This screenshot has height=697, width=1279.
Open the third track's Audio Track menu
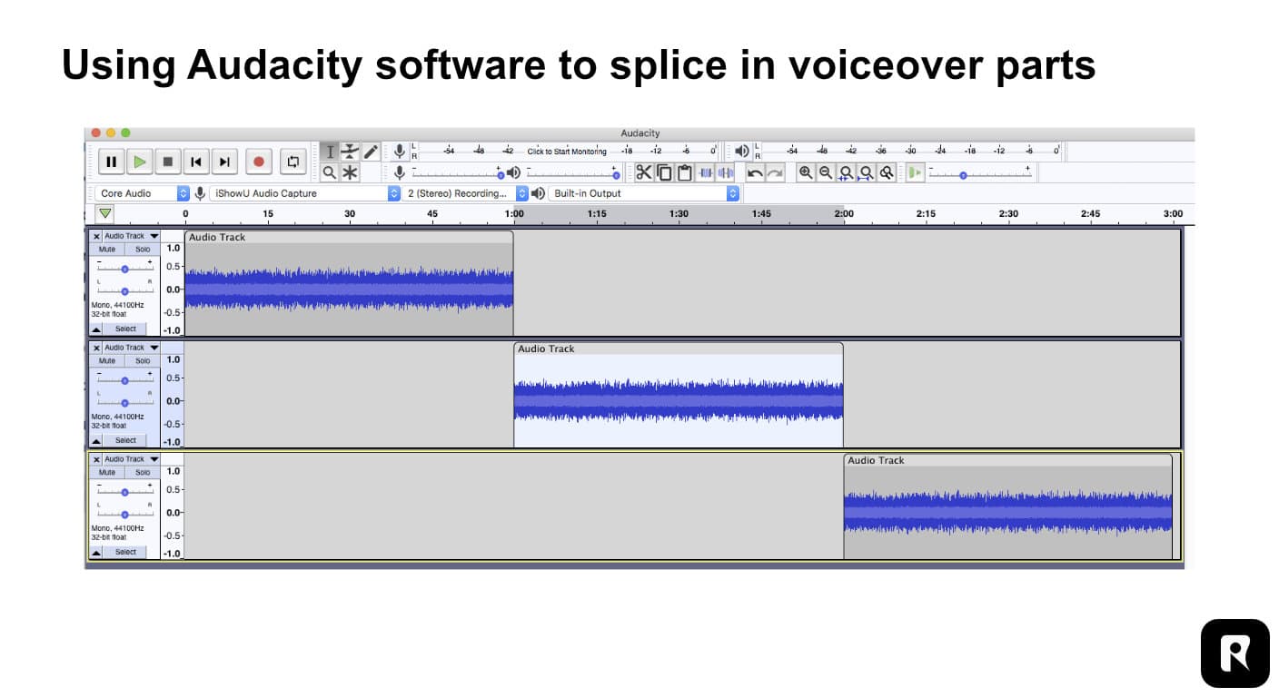pos(131,459)
